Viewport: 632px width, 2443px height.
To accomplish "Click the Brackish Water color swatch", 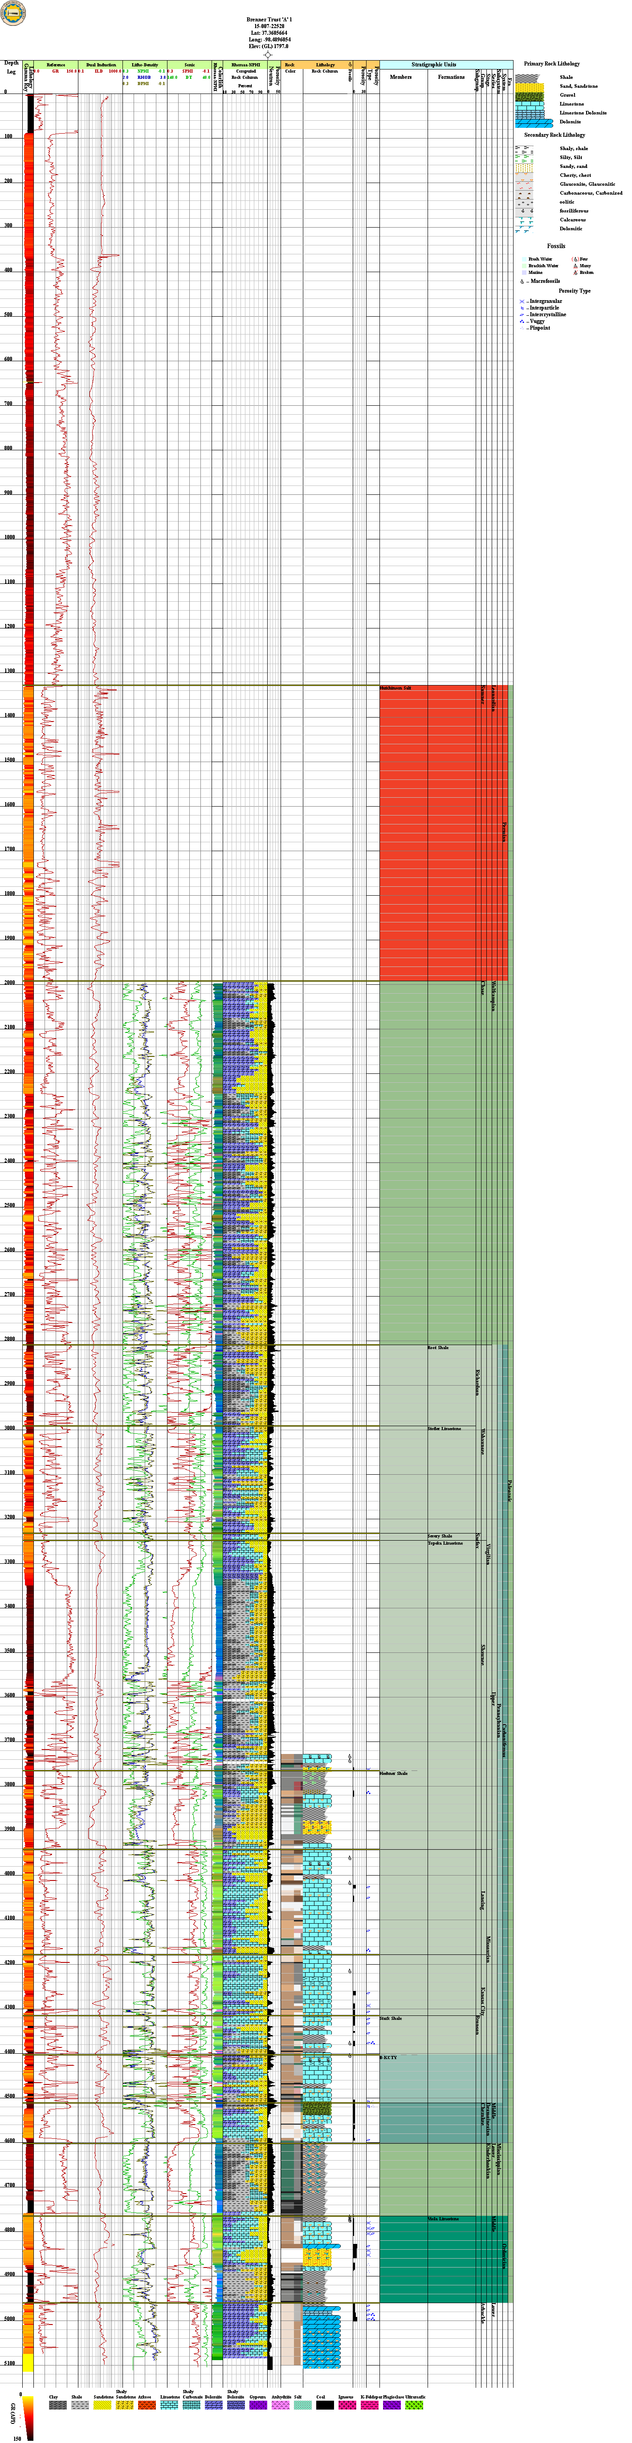I will (523, 266).
